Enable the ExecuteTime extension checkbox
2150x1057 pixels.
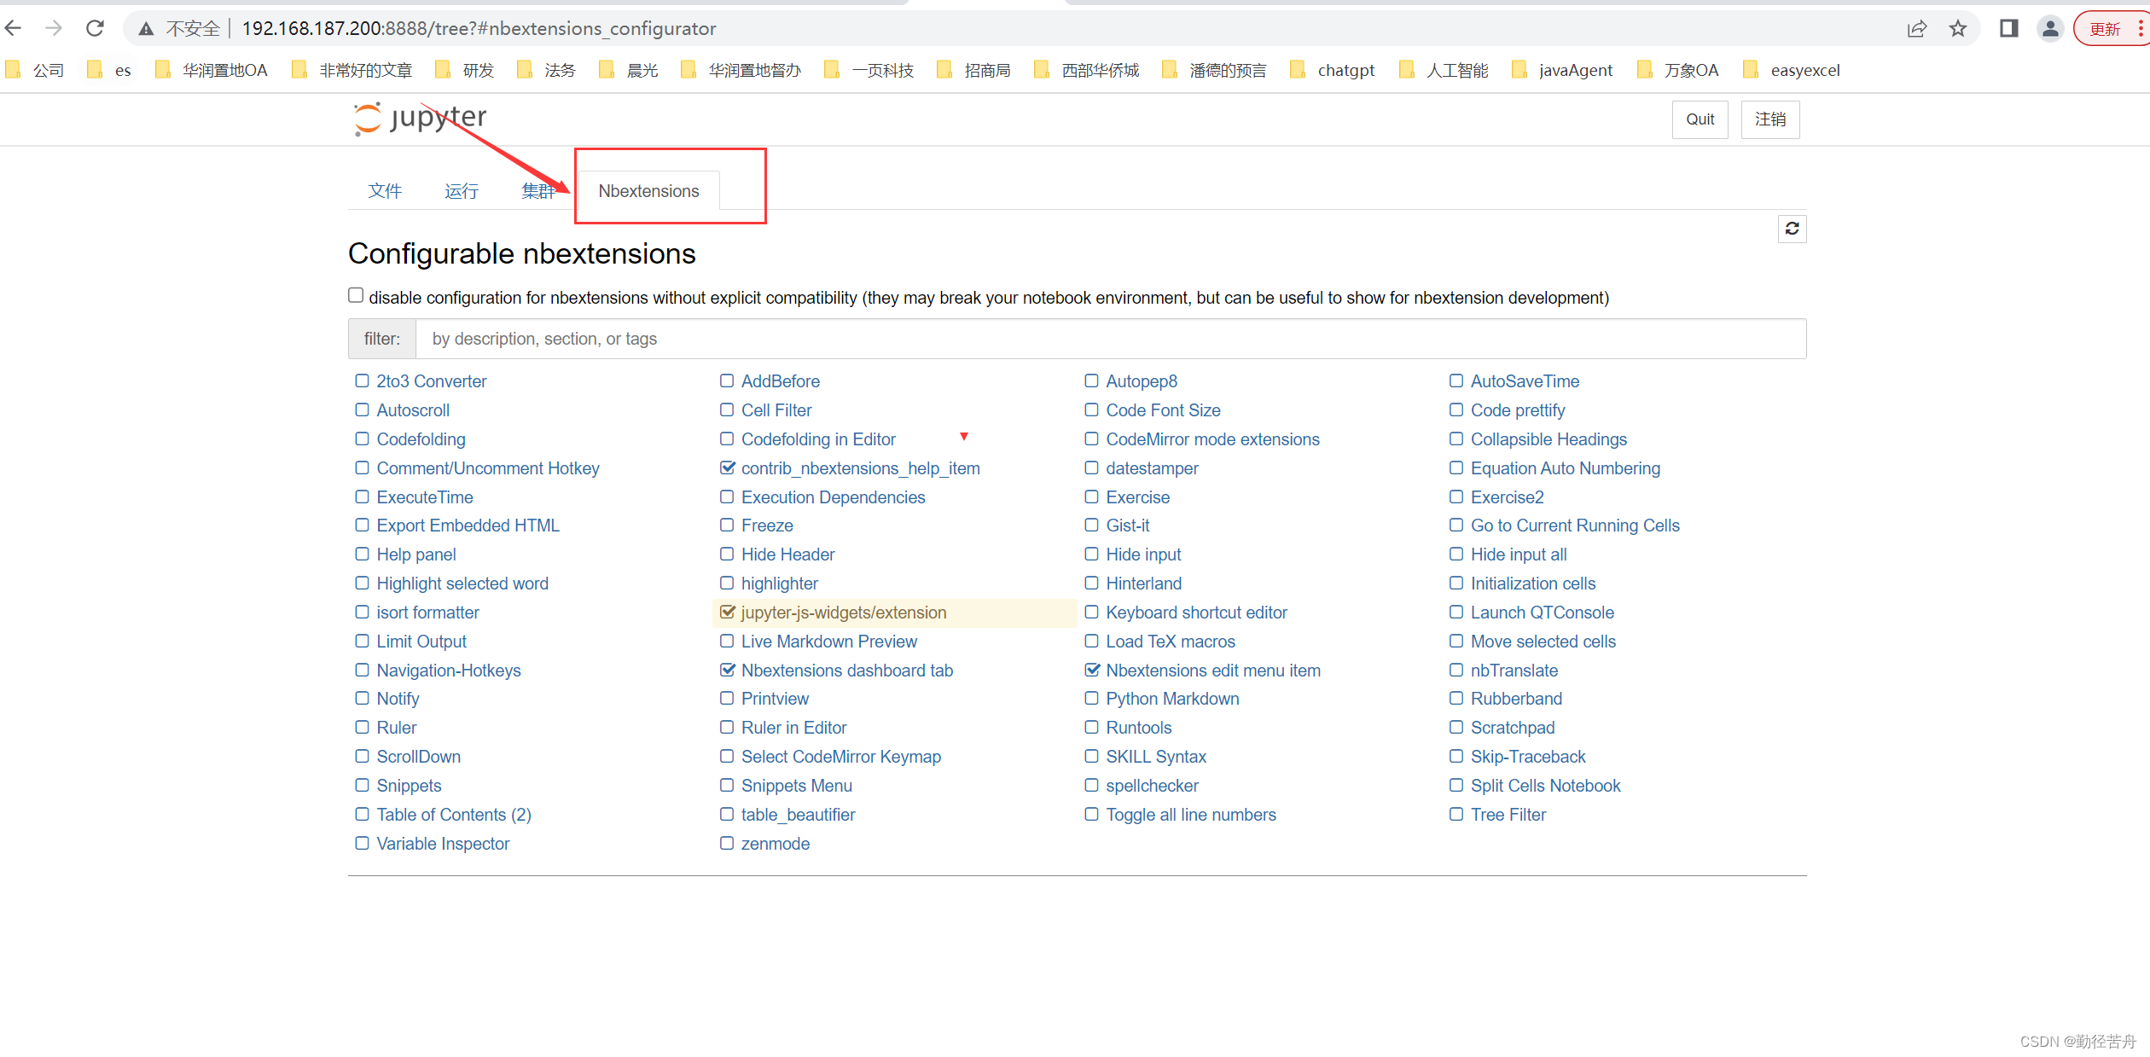click(x=361, y=497)
